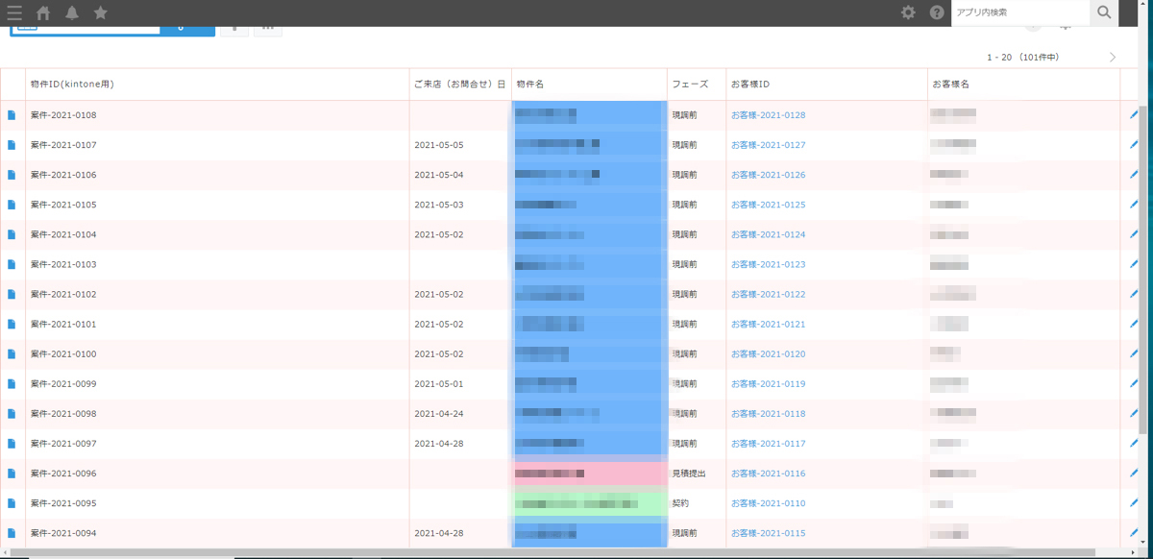Open the help question mark icon
This screenshot has height=559, width=1153.
(937, 12)
